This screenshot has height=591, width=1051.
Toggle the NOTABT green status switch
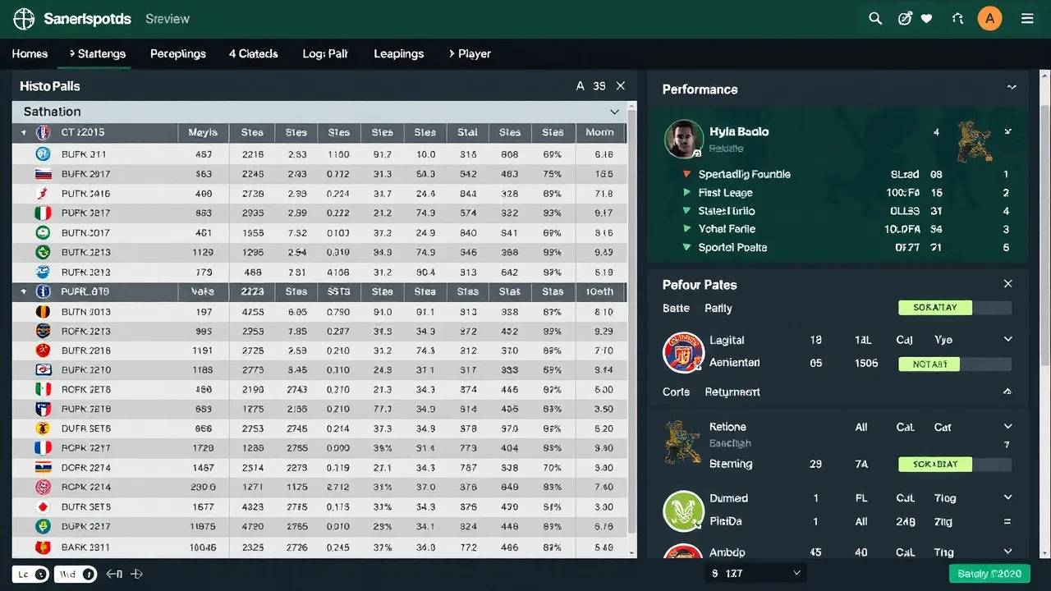tap(956, 364)
